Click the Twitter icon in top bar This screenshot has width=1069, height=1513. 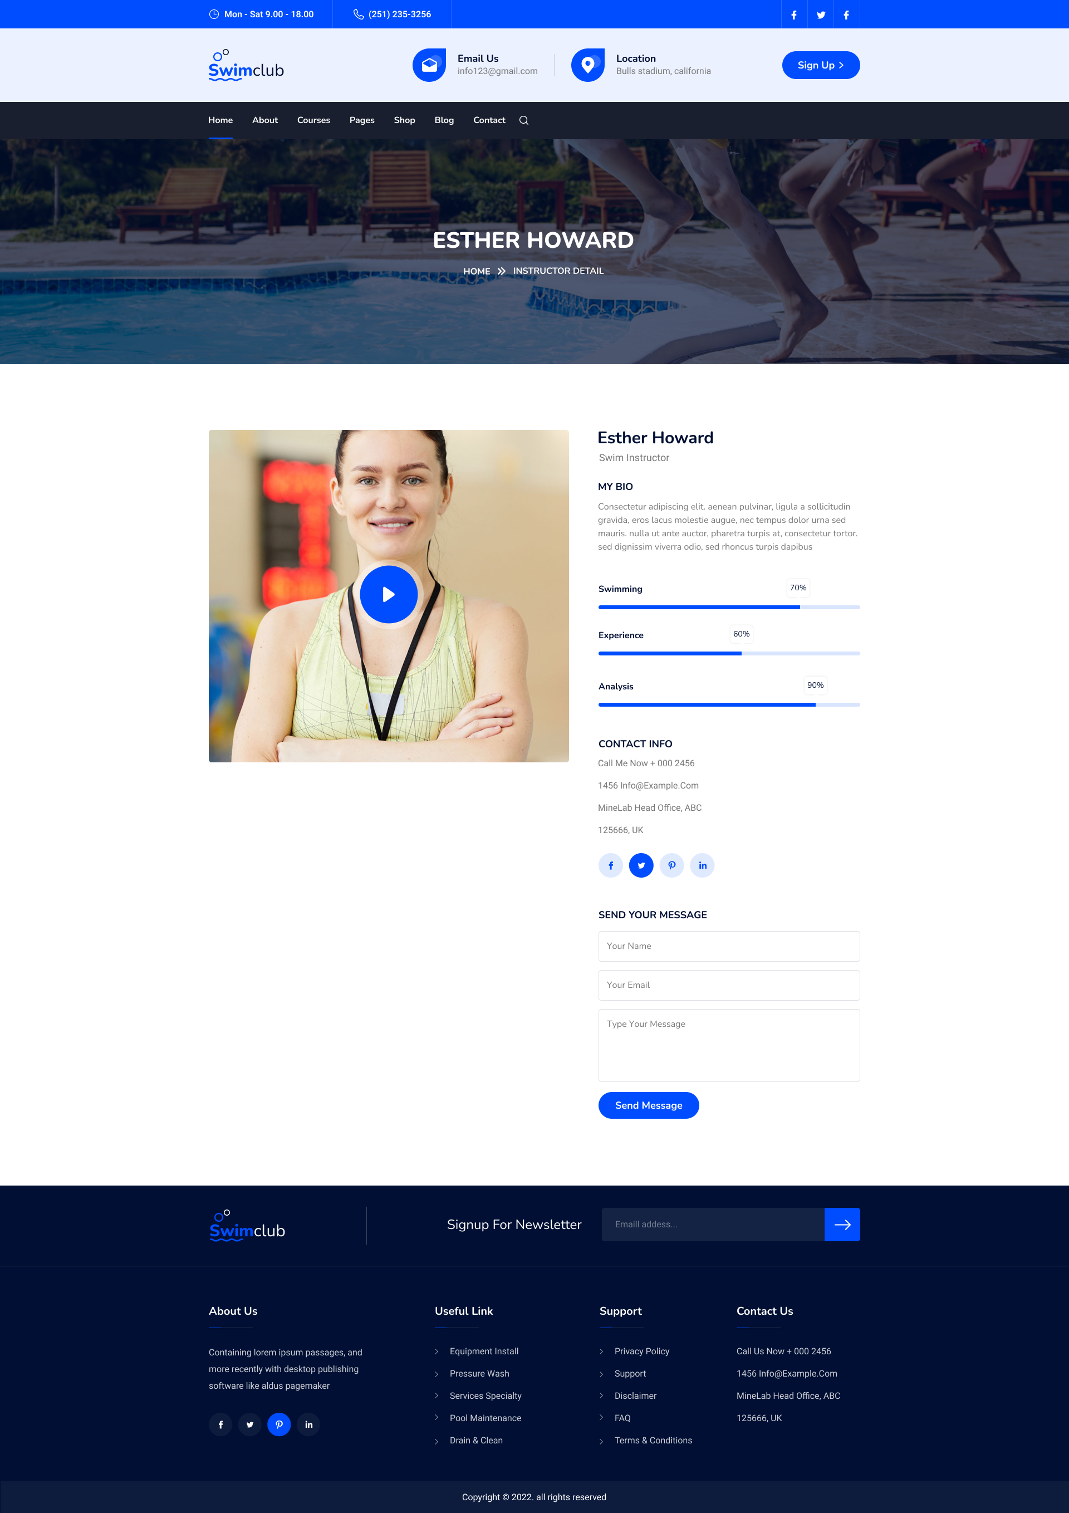pyautogui.click(x=821, y=14)
